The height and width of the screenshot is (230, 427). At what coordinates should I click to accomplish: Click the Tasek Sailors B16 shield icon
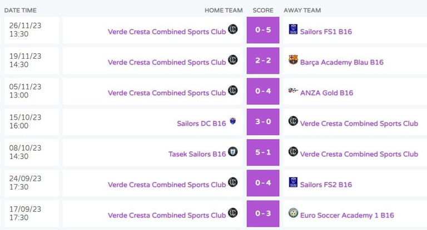(x=232, y=151)
